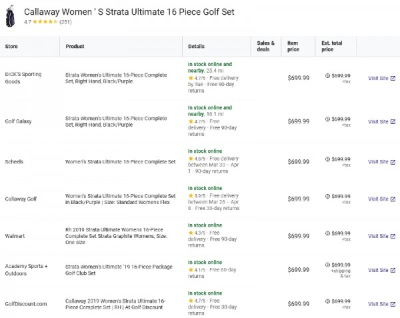Select the Walmart store name

(x=16, y=237)
